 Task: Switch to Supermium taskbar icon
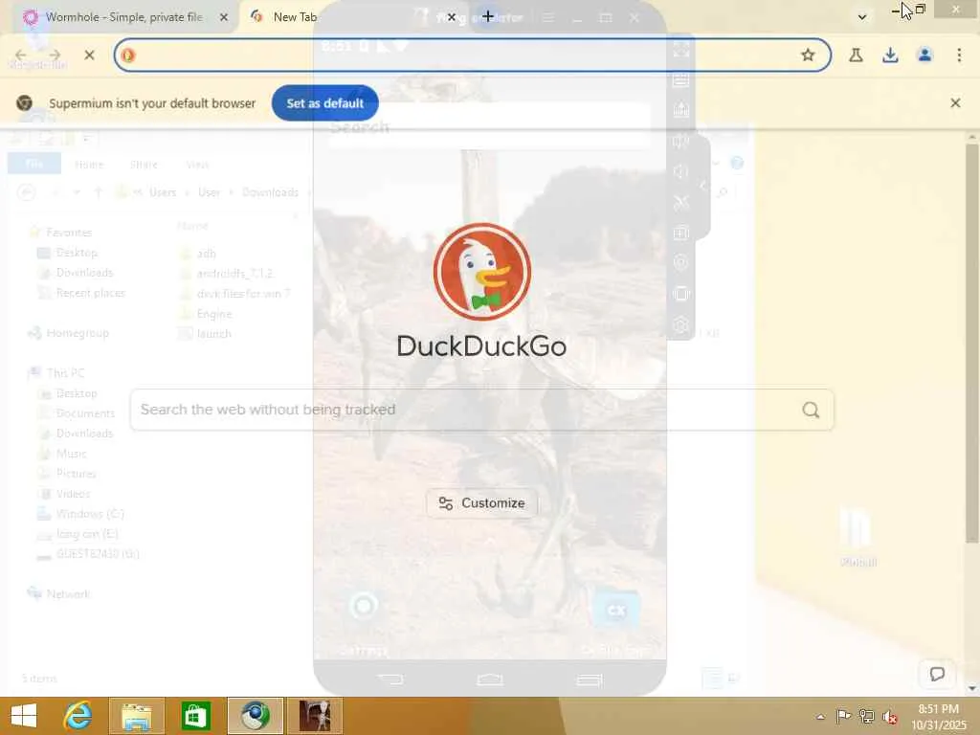point(255,716)
